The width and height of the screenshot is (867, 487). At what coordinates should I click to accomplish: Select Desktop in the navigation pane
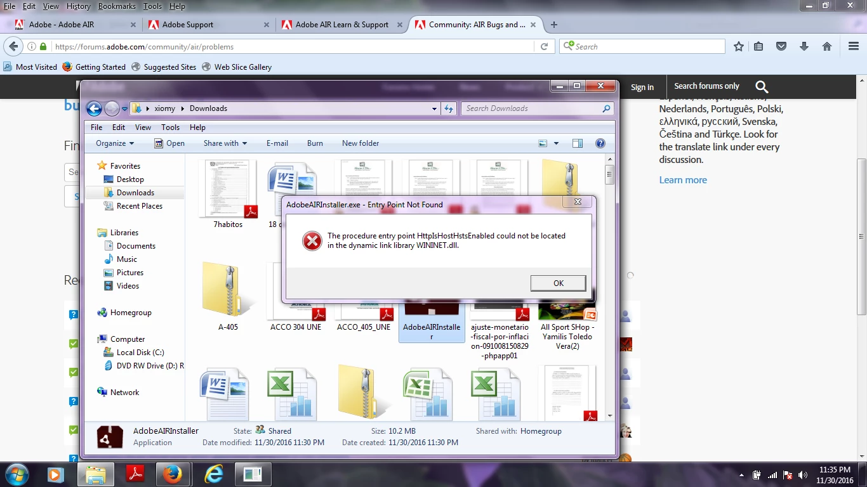pyautogui.click(x=130, y=179)
